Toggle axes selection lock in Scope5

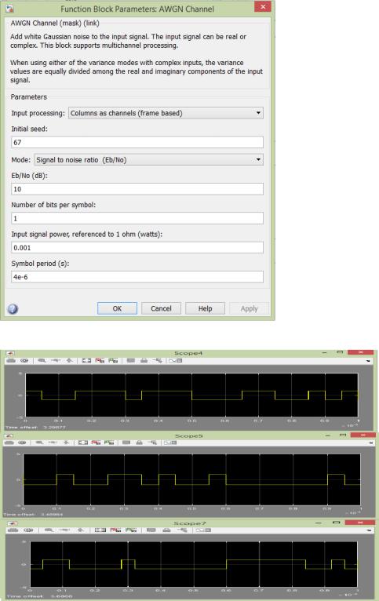coord(139,443)
